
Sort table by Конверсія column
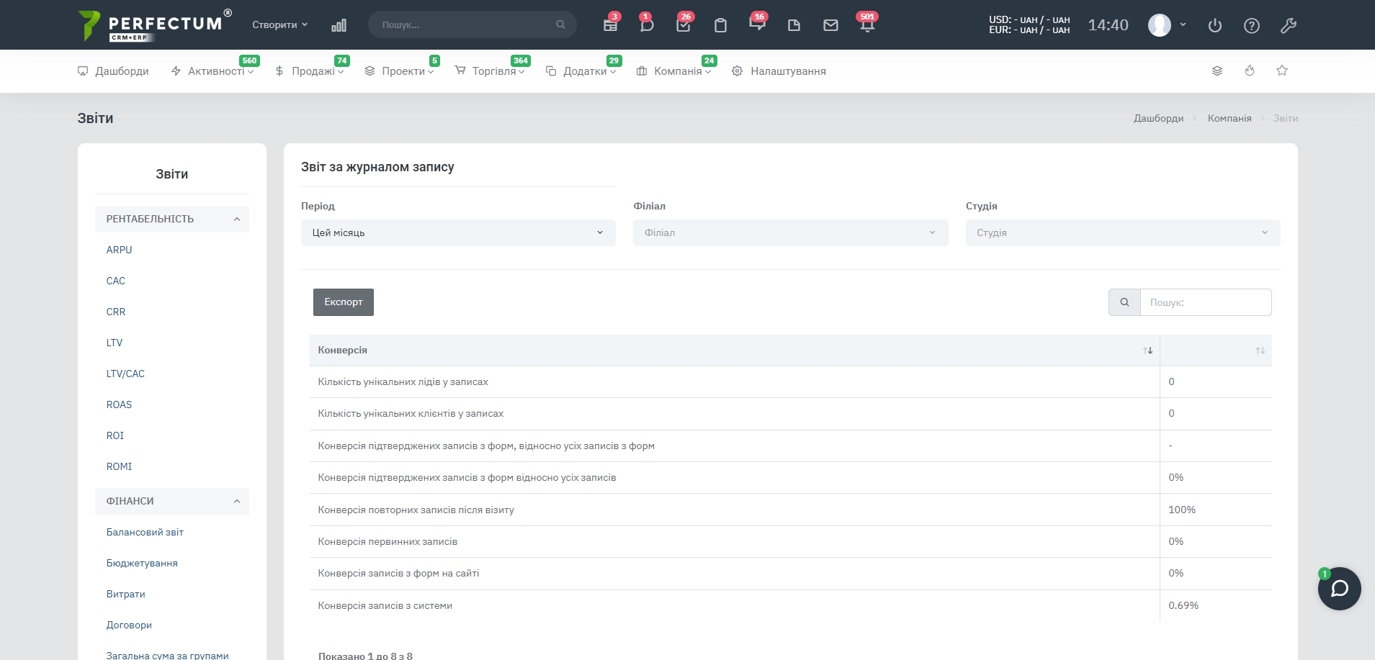[734, 351]
